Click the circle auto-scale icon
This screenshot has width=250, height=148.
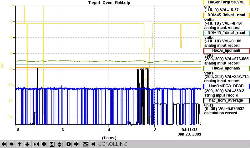(x=68, y=144)
